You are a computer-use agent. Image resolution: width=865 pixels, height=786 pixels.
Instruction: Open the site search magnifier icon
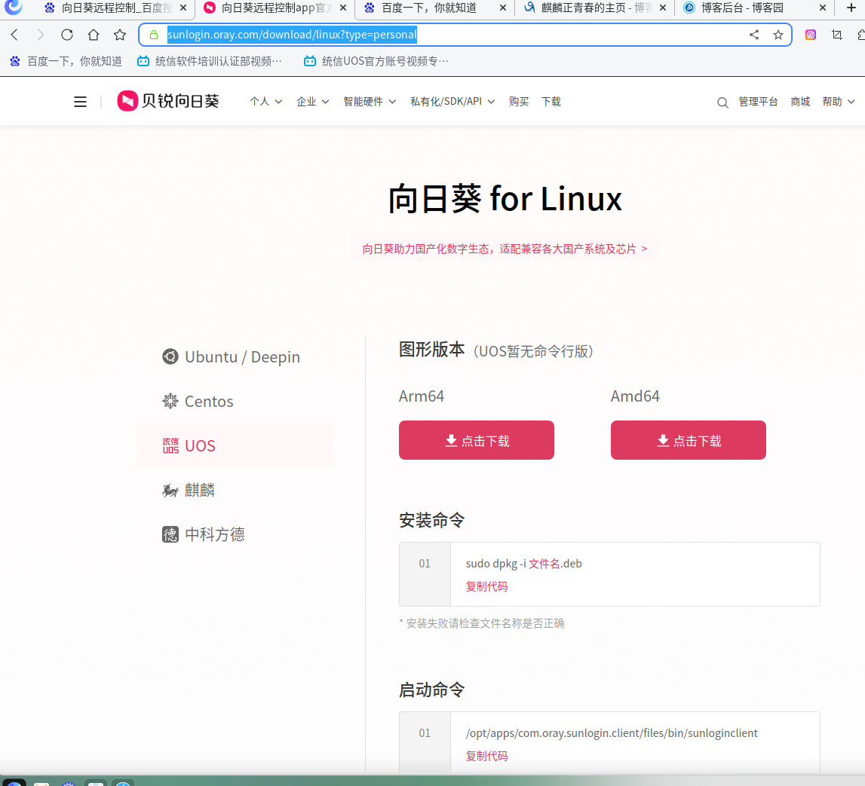[722, 102]
